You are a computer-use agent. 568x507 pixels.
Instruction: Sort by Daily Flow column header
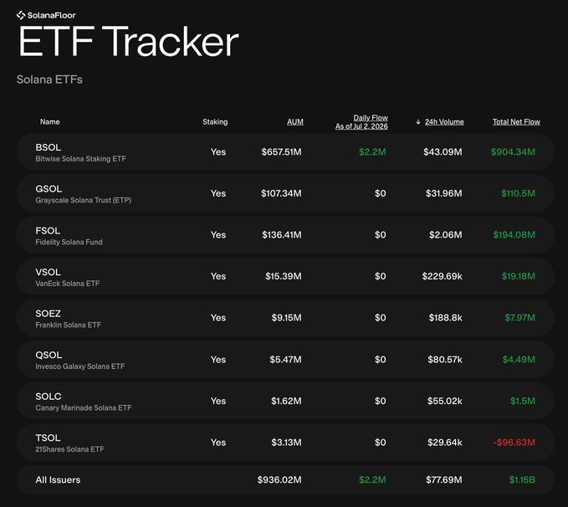click(361, 122)
